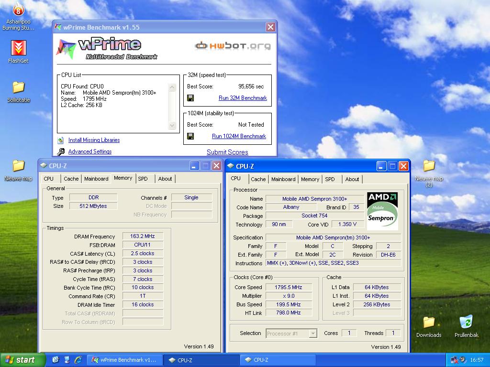Image resolution: width=490 pixels, height=367 pixels.
Task: Select Memory tab in right CPU-Z
Action: 310,179
